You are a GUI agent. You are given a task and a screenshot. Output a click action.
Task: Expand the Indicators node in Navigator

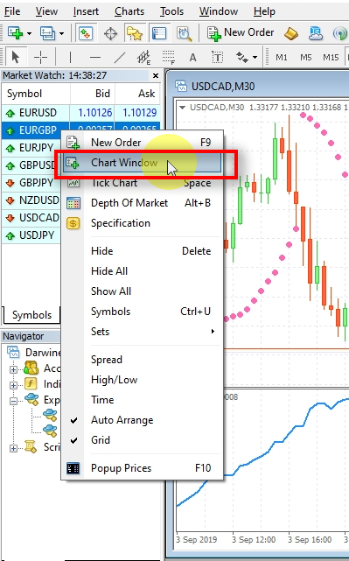13,385
